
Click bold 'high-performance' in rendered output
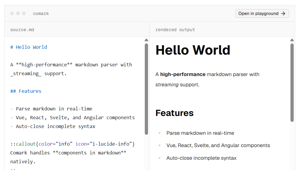(183, 74)
